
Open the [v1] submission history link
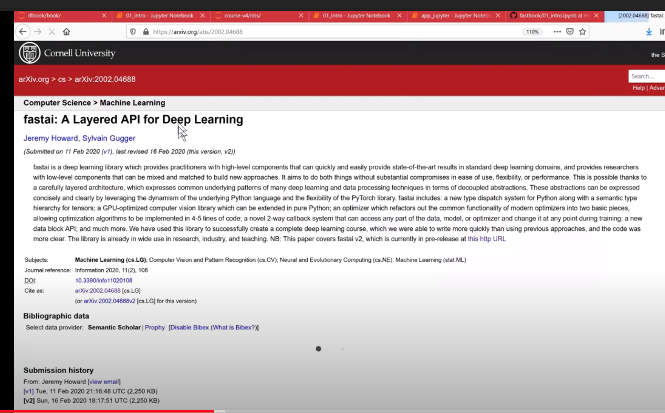tap(28, 391)
